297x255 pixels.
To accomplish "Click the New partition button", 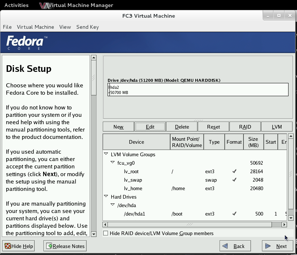I will tap(118, 127).
